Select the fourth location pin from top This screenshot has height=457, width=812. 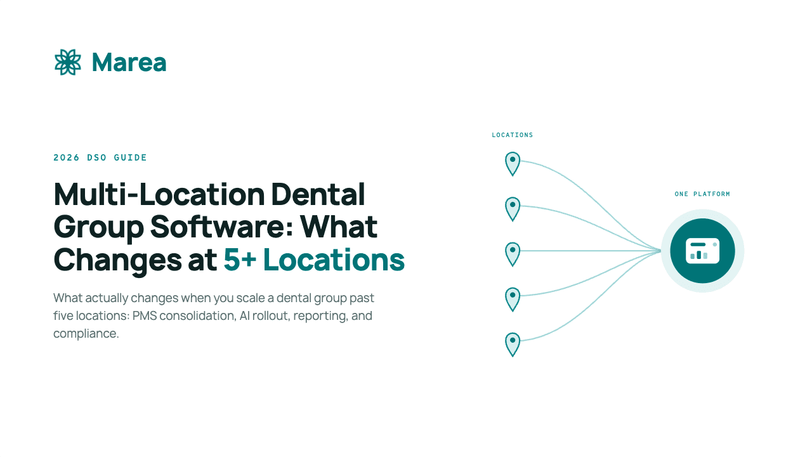click(x=513, y=299)
